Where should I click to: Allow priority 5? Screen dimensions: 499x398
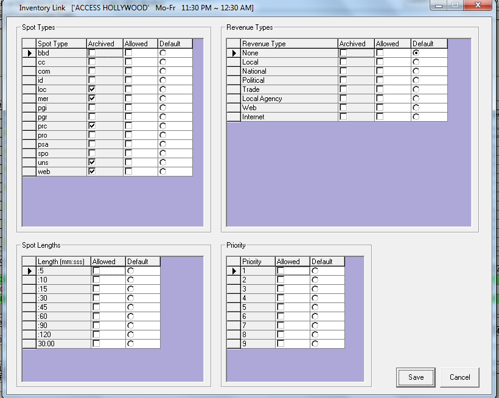pyautogui.click(x=281, y=307)
